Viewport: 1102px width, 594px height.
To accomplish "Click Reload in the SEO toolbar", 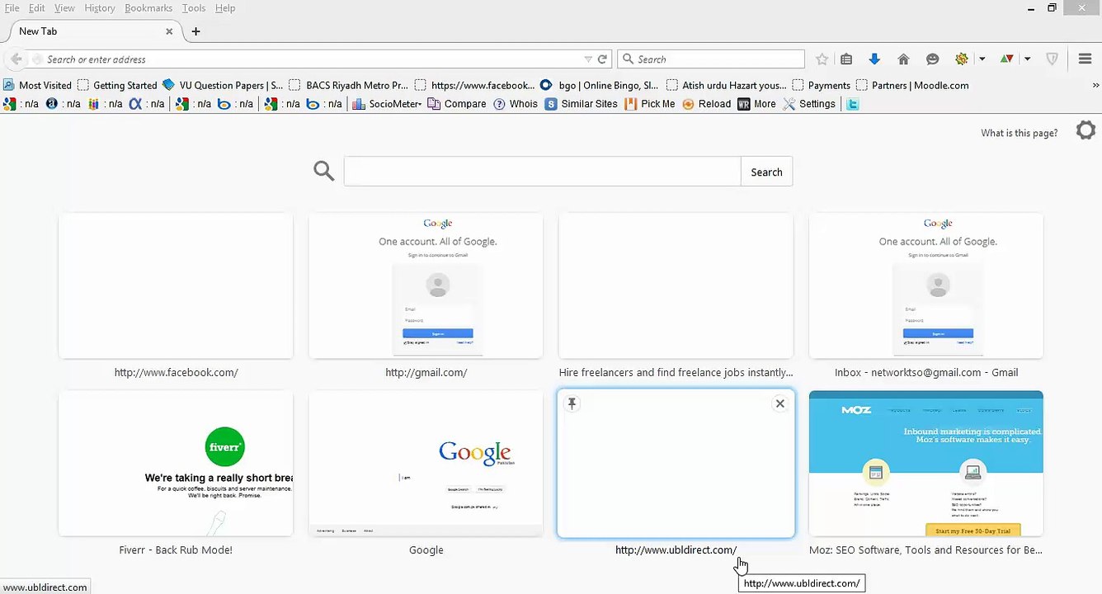I will [707, 104].
